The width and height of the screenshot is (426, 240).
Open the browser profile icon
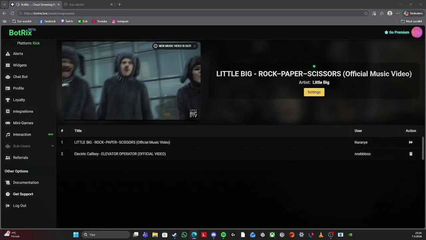390,13
